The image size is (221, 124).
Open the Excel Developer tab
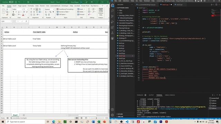click(65, 6)
